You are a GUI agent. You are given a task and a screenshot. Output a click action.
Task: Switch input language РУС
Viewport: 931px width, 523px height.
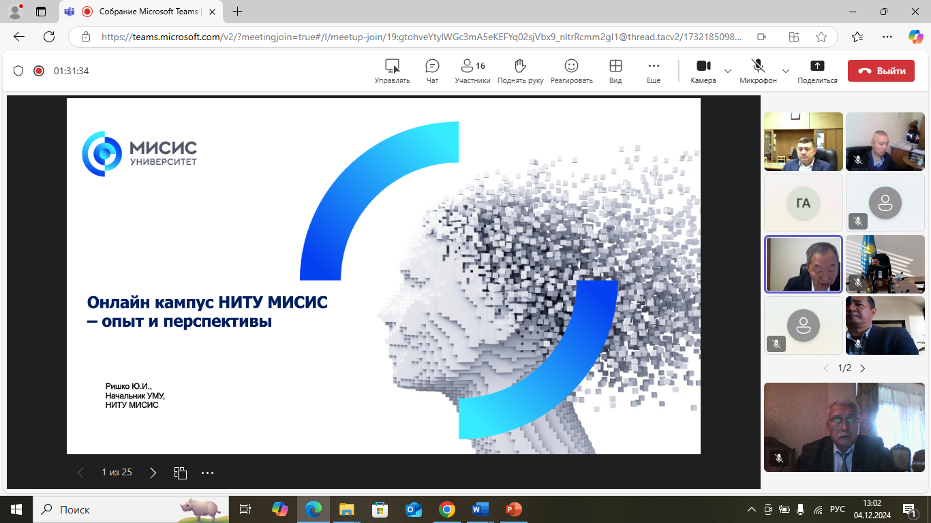pyautogui.click(x=838, y=509)
